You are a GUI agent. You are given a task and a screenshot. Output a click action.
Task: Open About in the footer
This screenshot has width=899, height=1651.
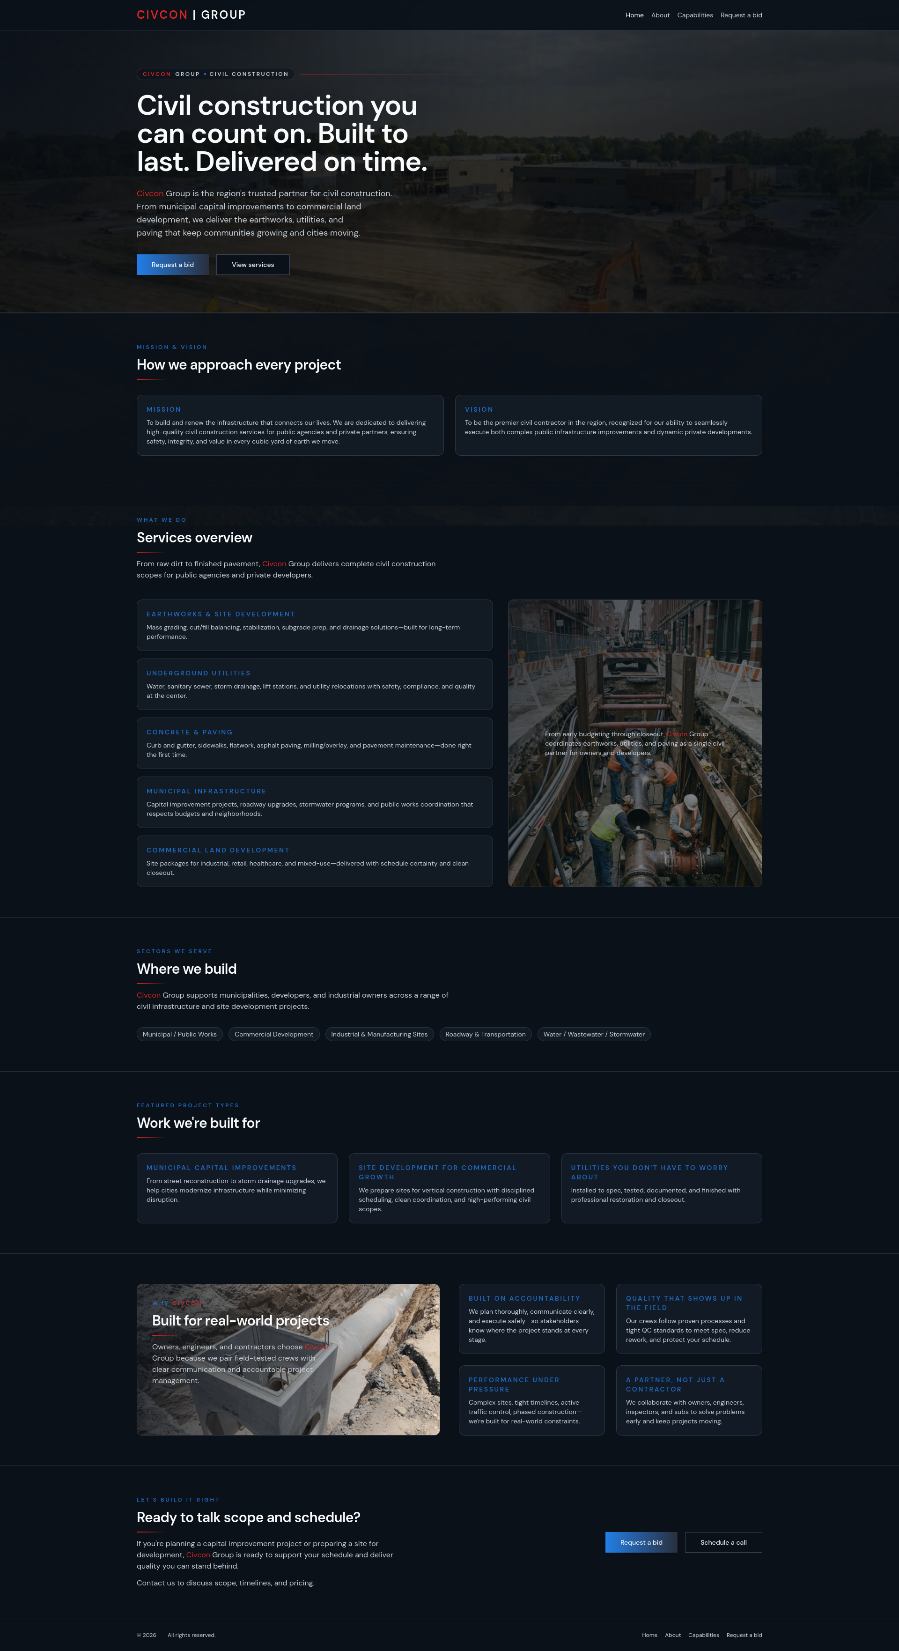pyautogui.click(x=673, y=1635)
